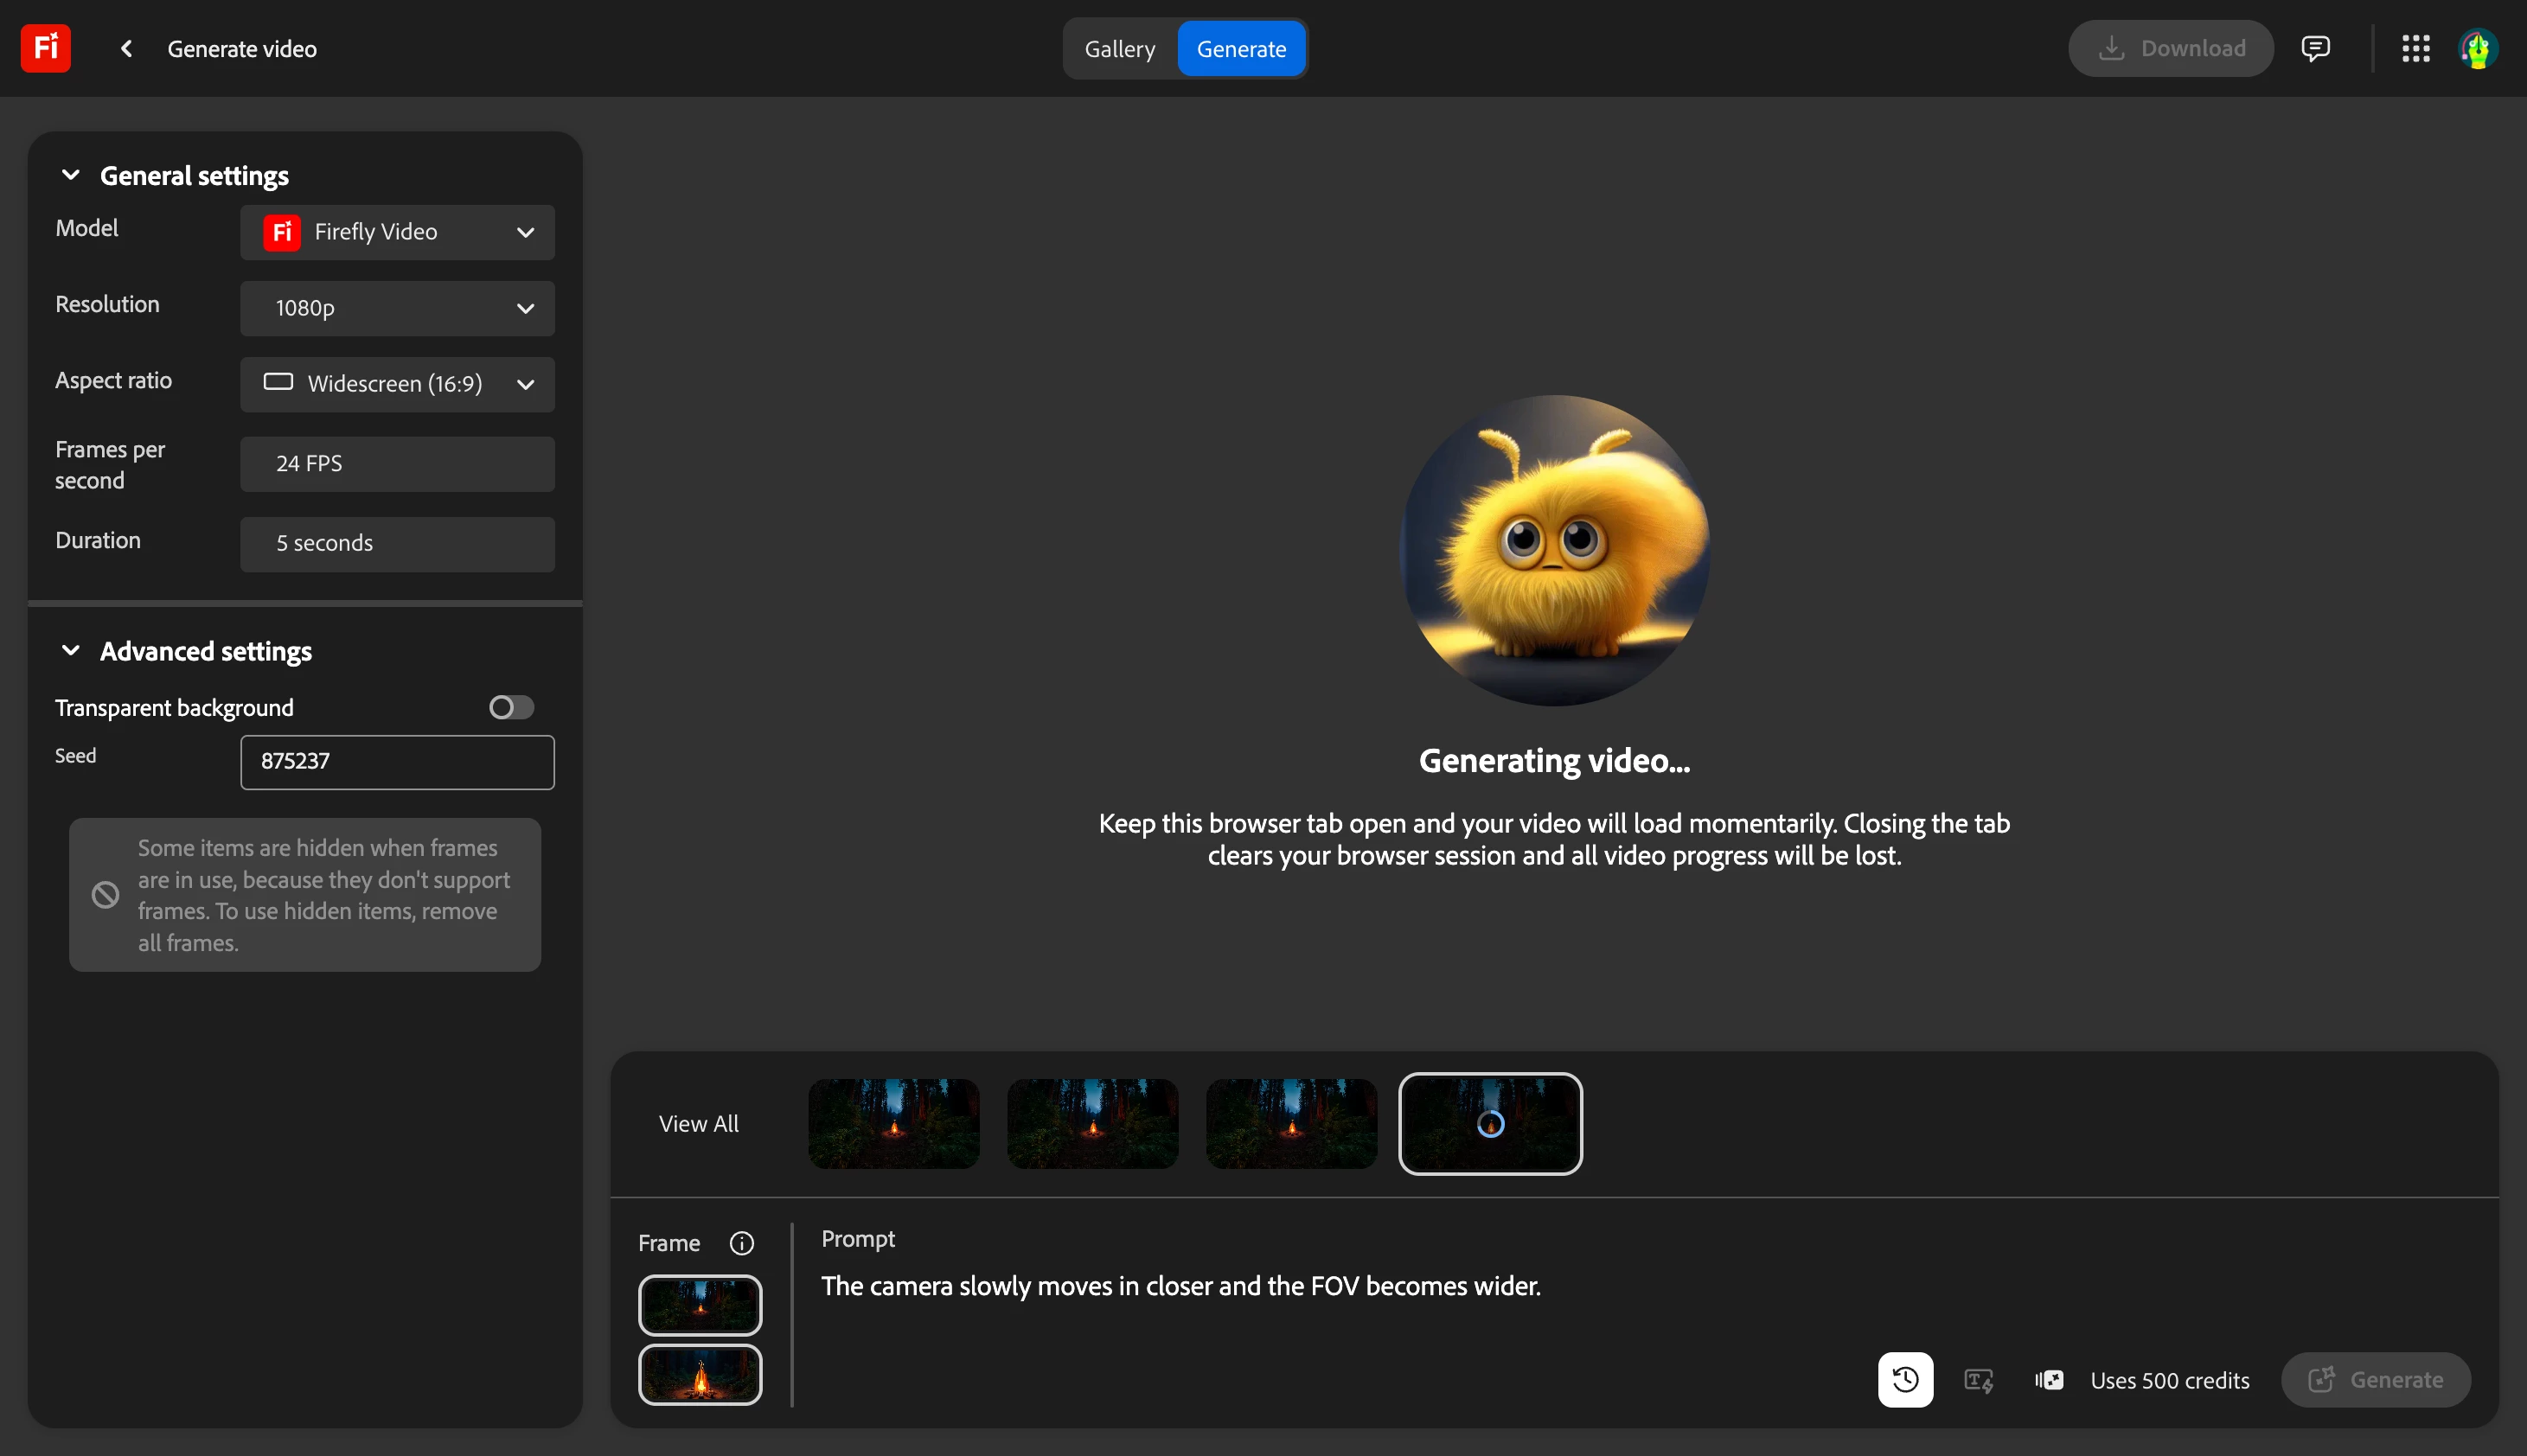Open the feedback comment icon
This screenshot has width=2527, height=1456.
tap(2315, 48)
